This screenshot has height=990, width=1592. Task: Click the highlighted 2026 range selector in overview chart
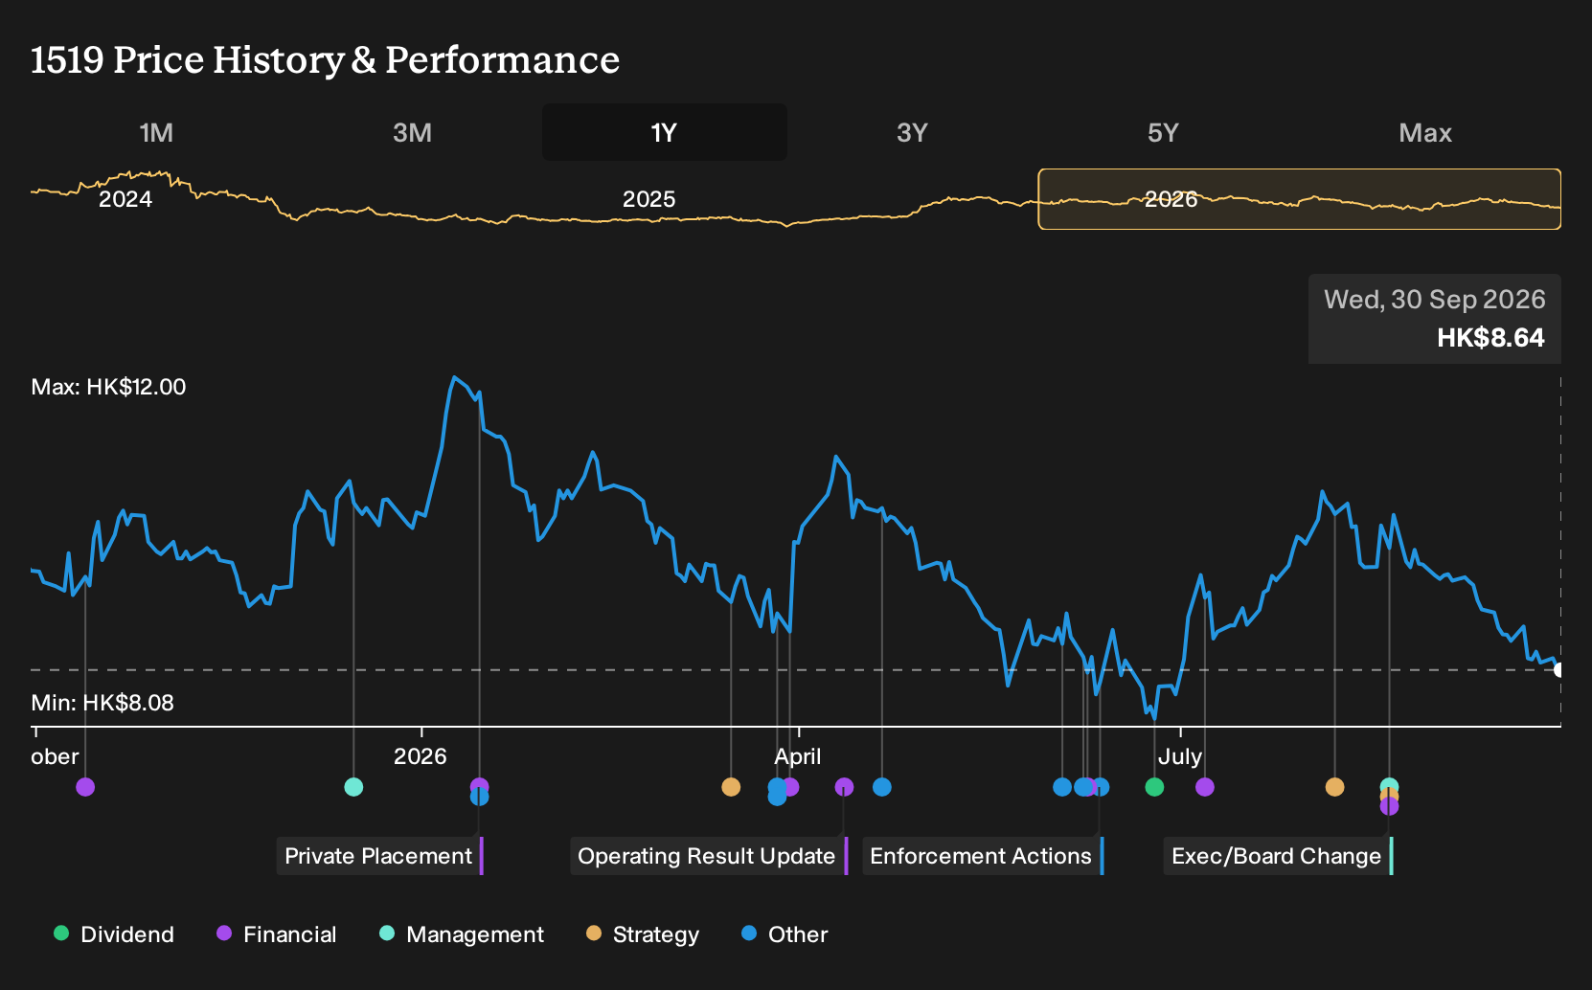coord(1300,199)
